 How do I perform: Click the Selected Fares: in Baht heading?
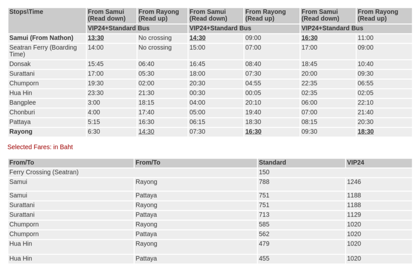(40, 147)
